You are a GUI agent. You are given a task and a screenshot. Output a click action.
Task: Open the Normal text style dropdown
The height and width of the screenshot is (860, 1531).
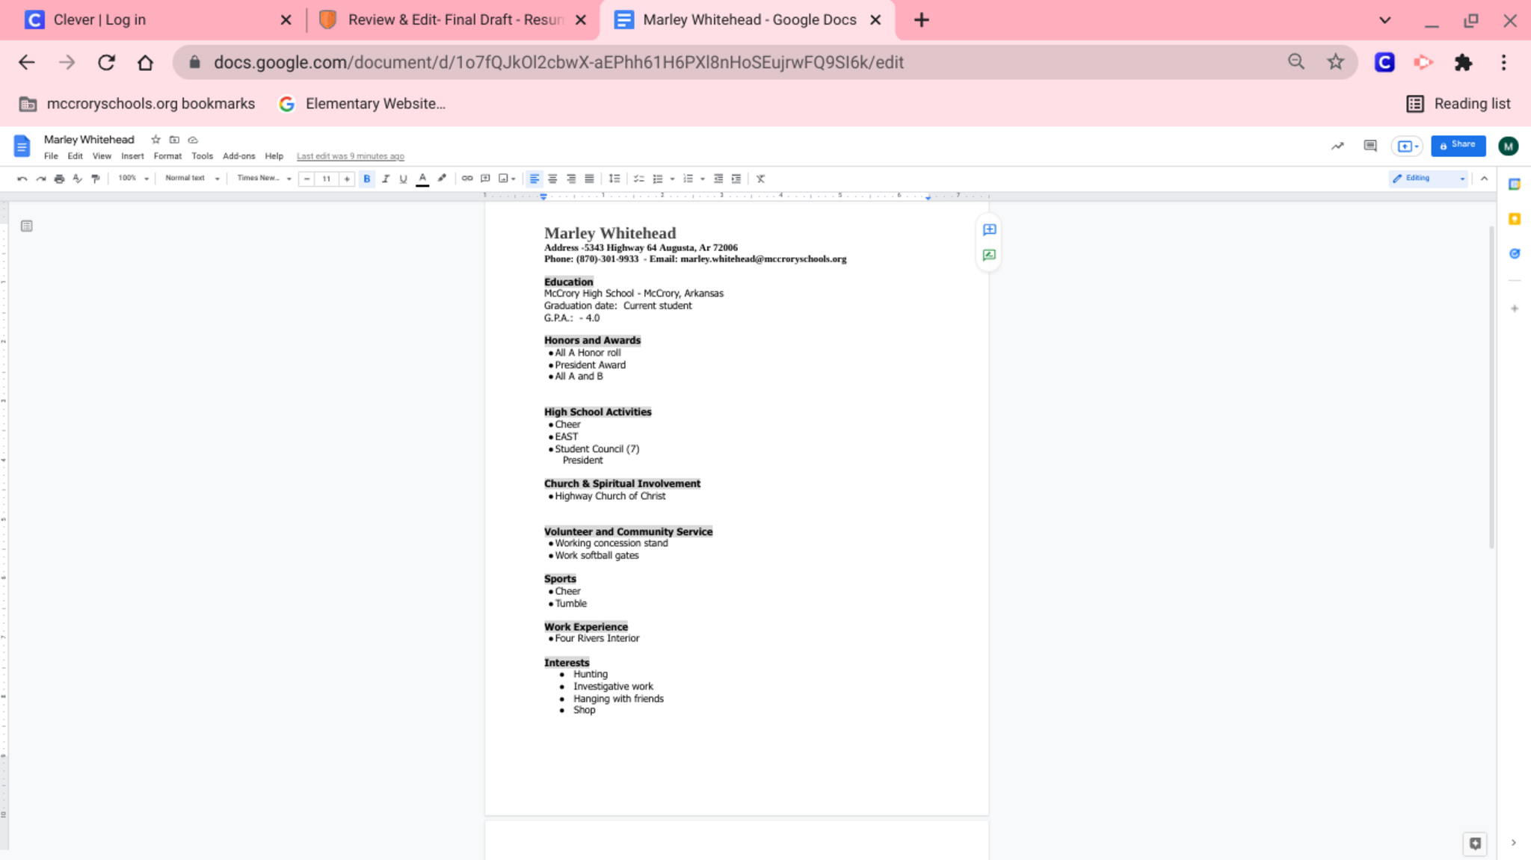192,179
